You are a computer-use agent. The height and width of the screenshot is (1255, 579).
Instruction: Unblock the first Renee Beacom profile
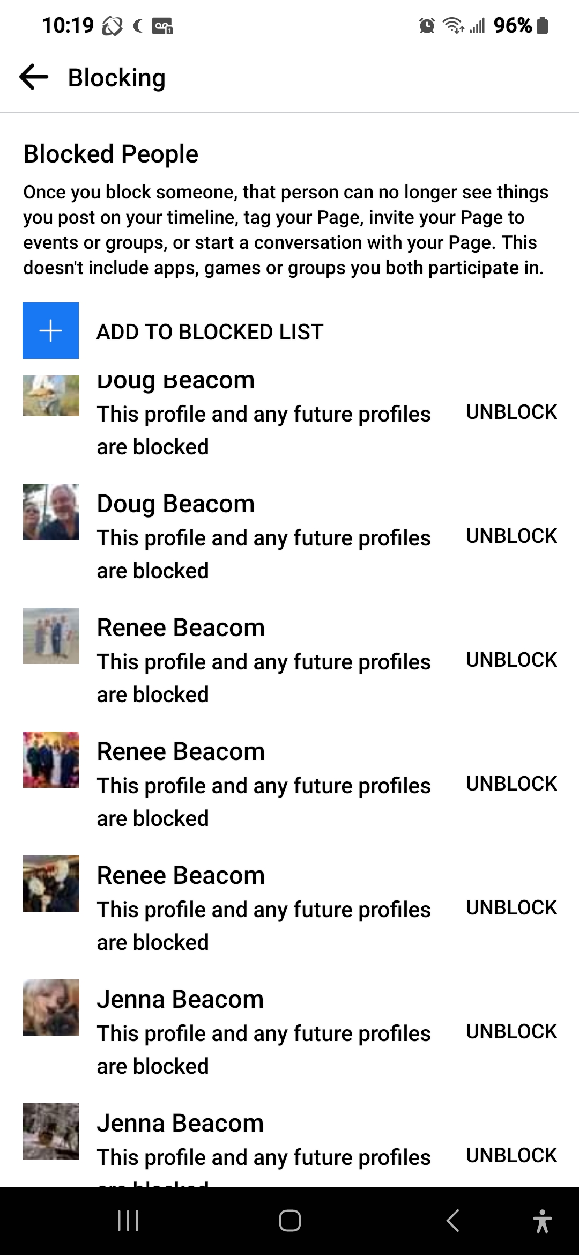(x=511, y=660)
